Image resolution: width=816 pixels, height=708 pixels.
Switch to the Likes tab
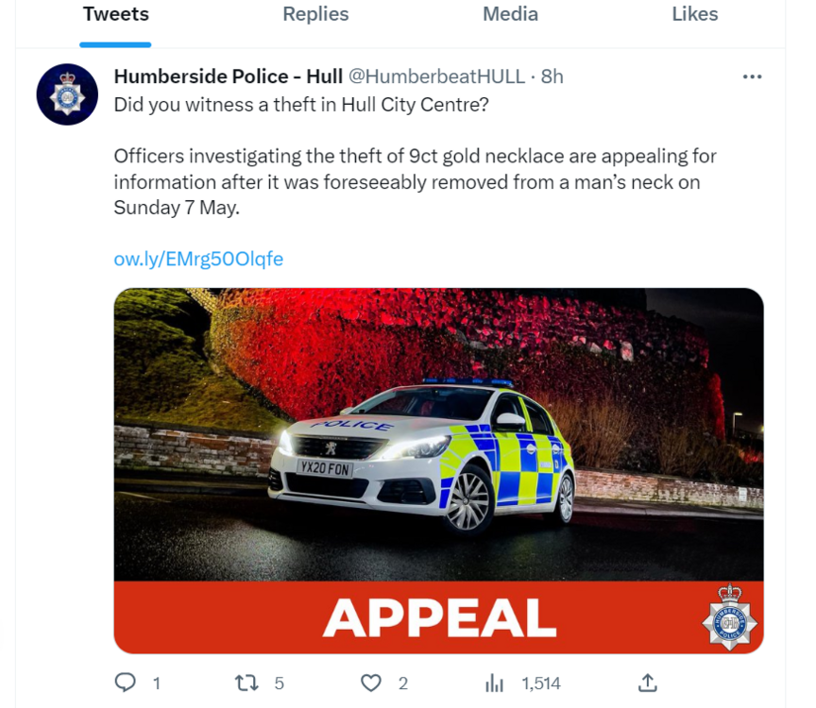695,14
